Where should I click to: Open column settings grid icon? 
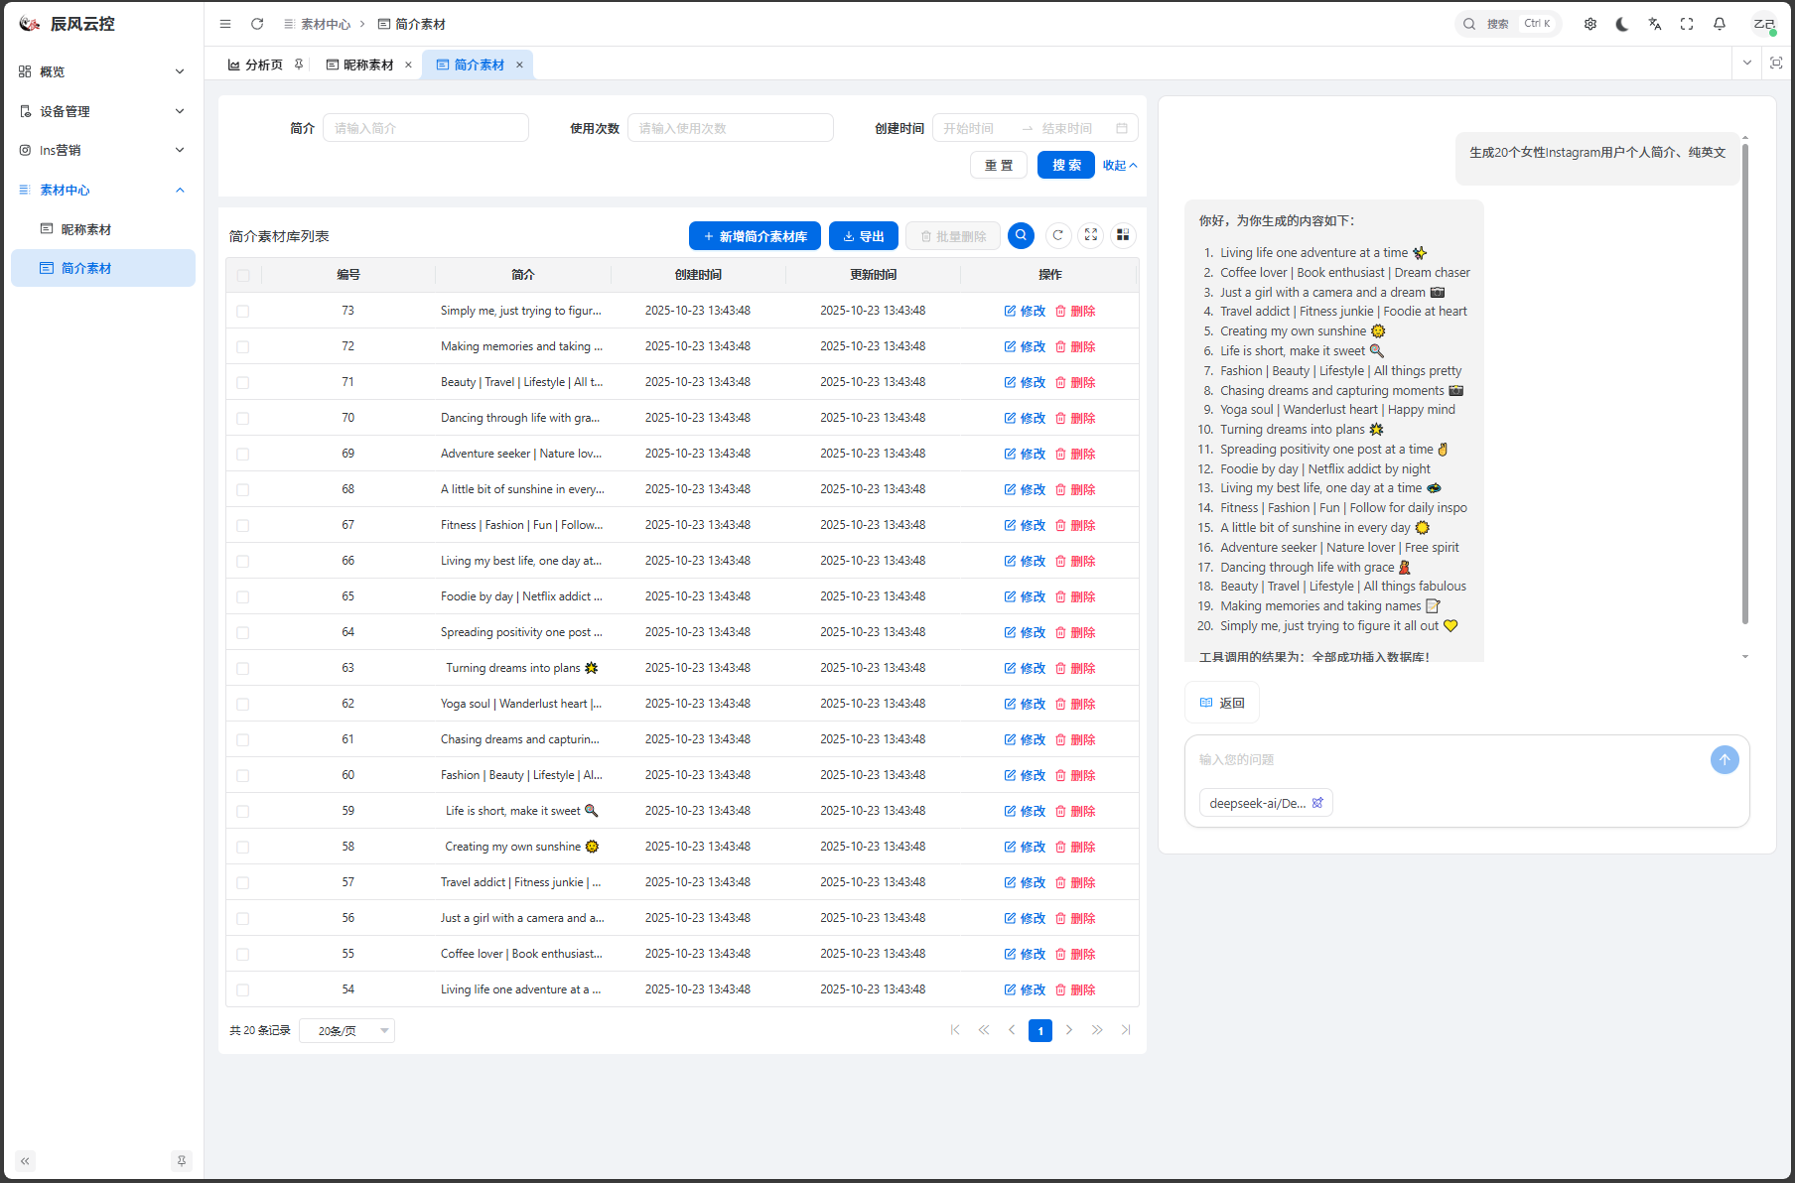1123,235
